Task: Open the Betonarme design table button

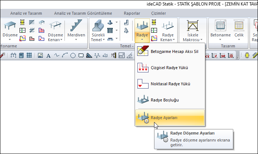Action: (220, 31)
